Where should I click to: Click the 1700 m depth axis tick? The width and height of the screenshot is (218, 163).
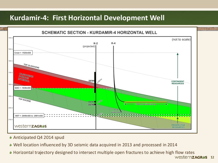pyautogui.click(x=11, y=73)
